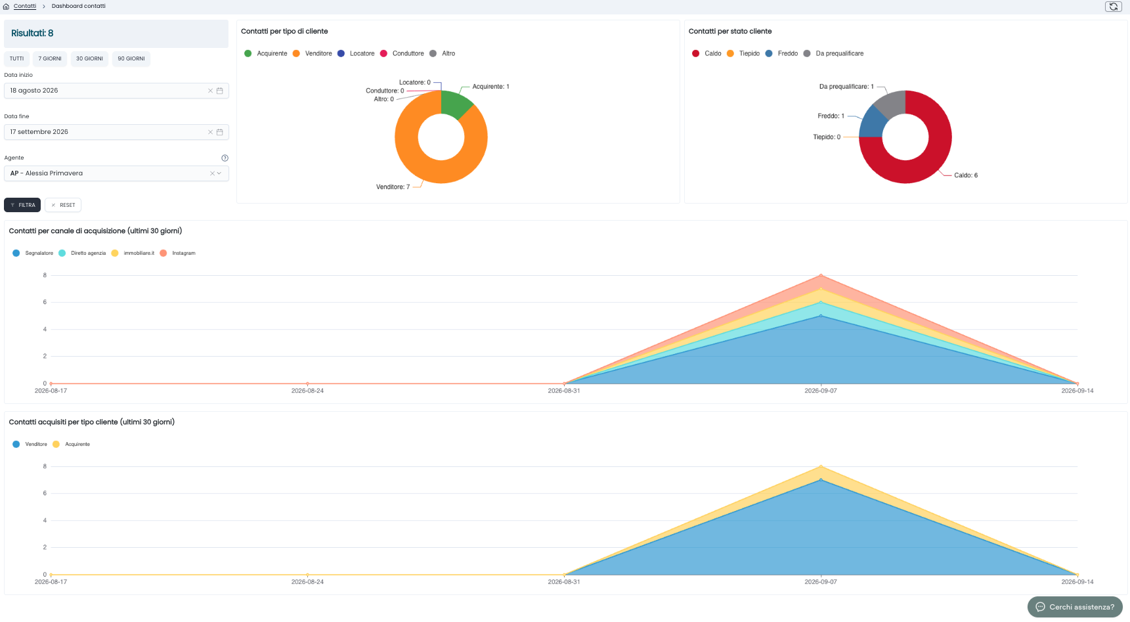Toggle Diretto agenzia legend series

tap(82, 254)
